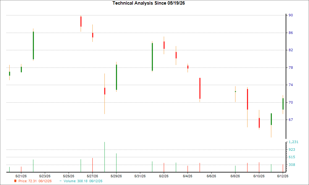This screenshot has height=185, width=309.
Task: Click the 6/6/26 date axis label
Action: [211, 176]
